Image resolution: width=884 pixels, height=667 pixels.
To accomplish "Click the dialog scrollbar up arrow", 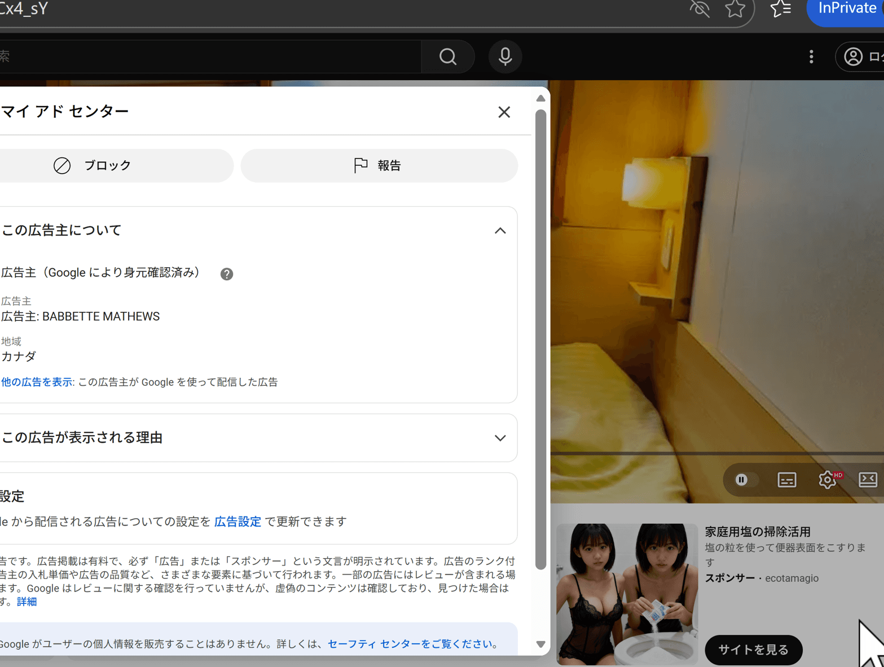I will pos(540,98).
